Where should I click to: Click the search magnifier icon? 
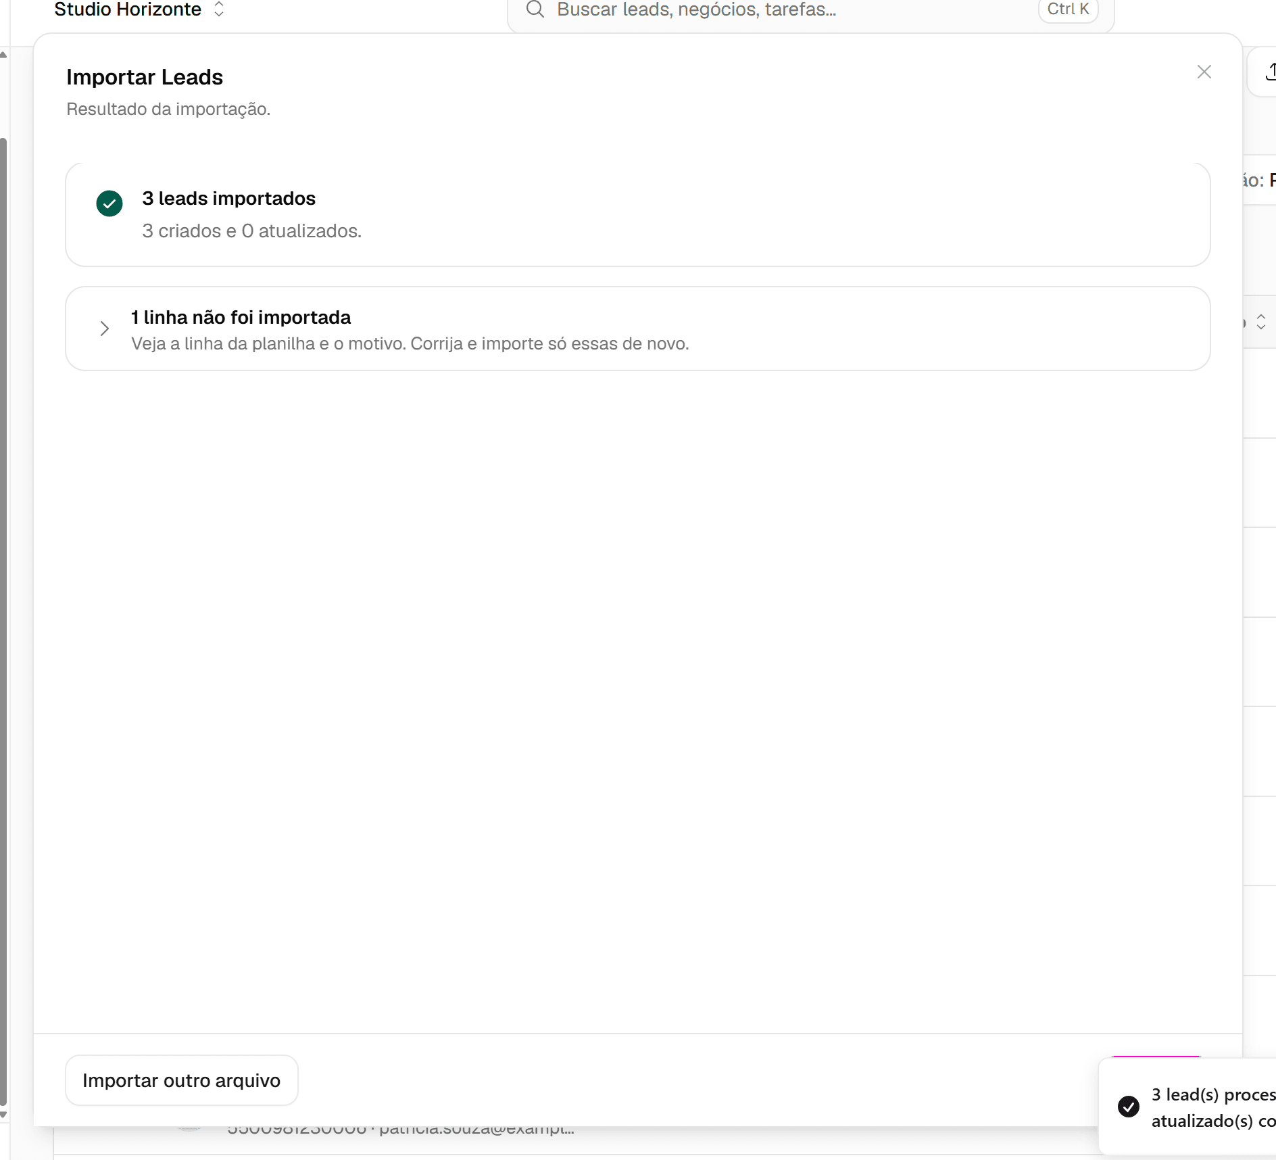535,9
